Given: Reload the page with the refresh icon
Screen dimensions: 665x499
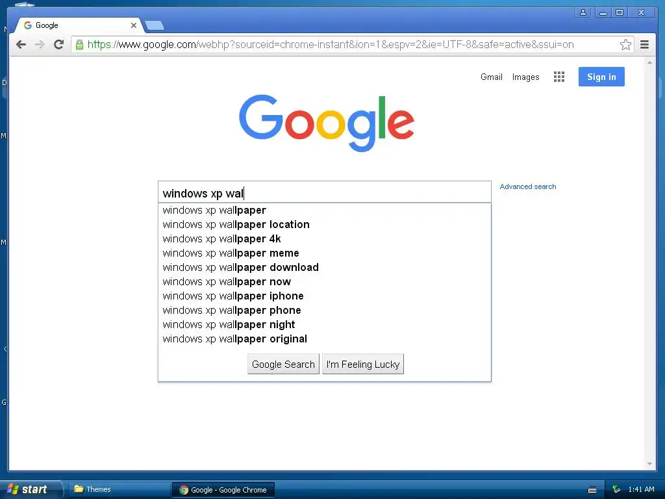Looking at the screenshot, I should point(58,44).
